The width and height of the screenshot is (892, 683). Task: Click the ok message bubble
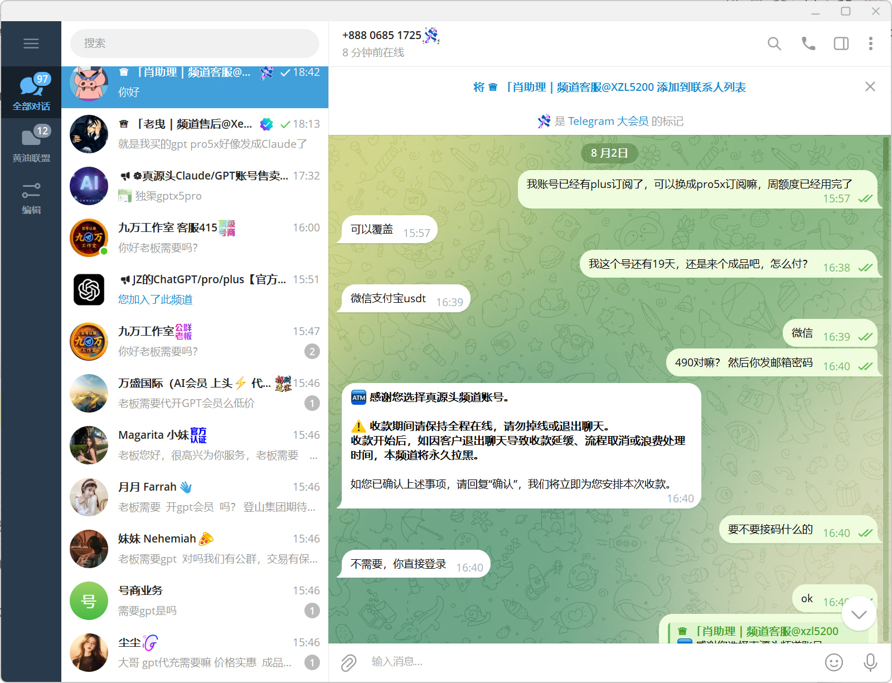[x=835, y=599]
